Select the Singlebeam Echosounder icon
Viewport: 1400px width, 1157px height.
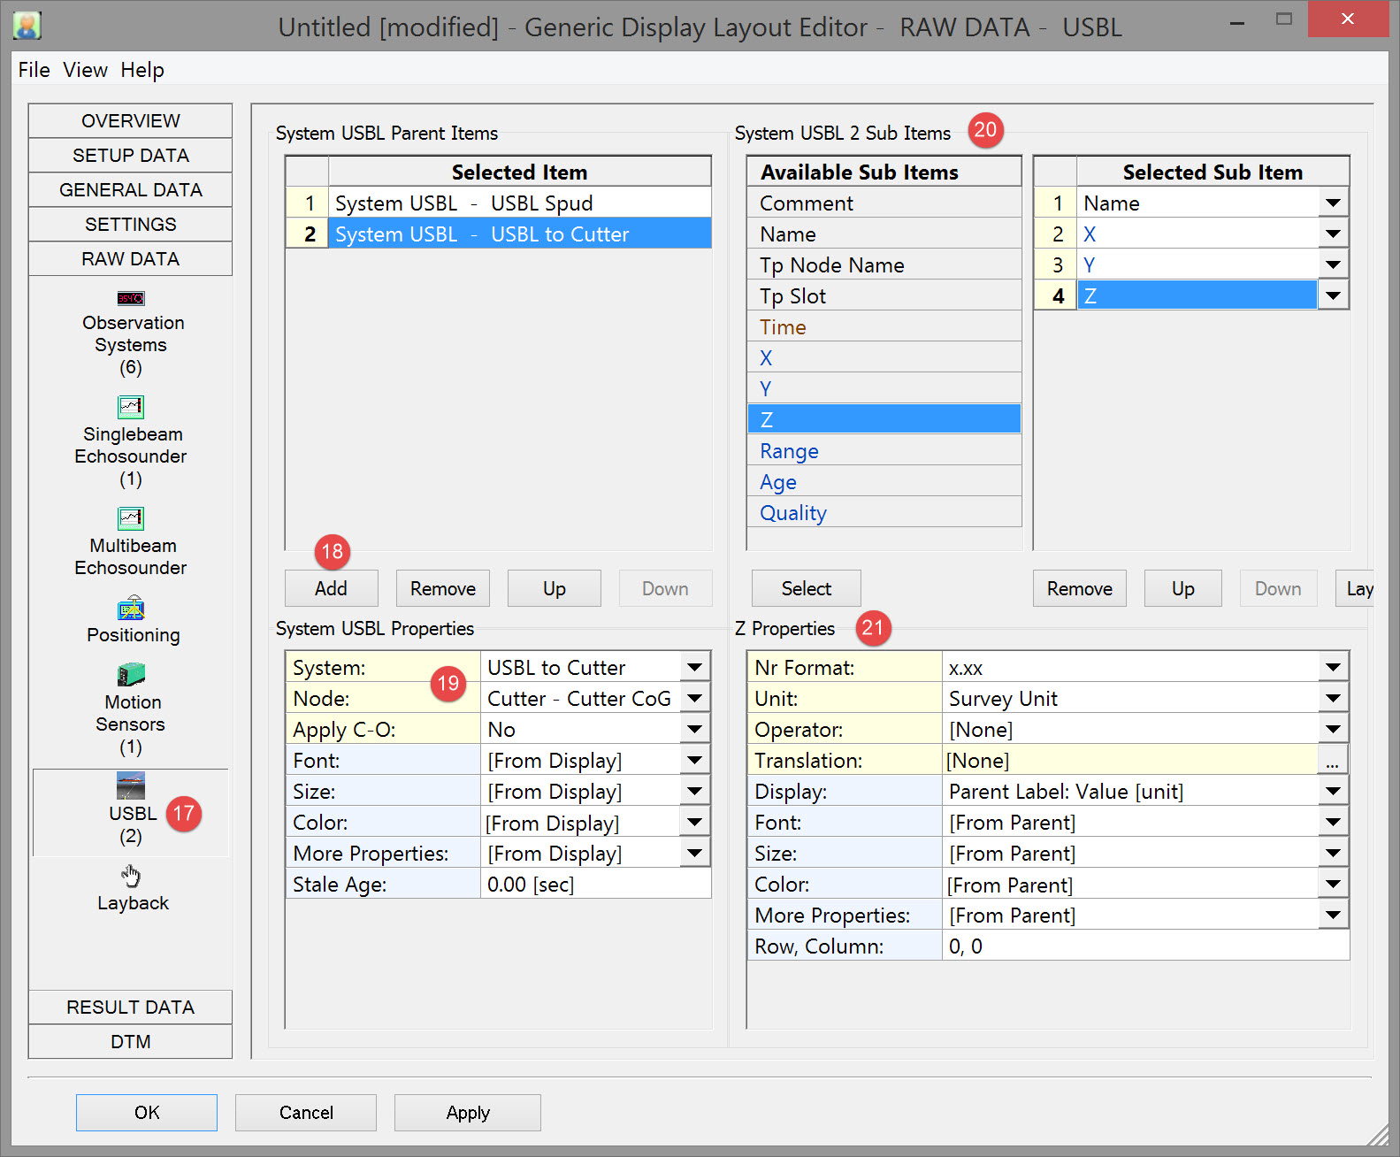131,408
